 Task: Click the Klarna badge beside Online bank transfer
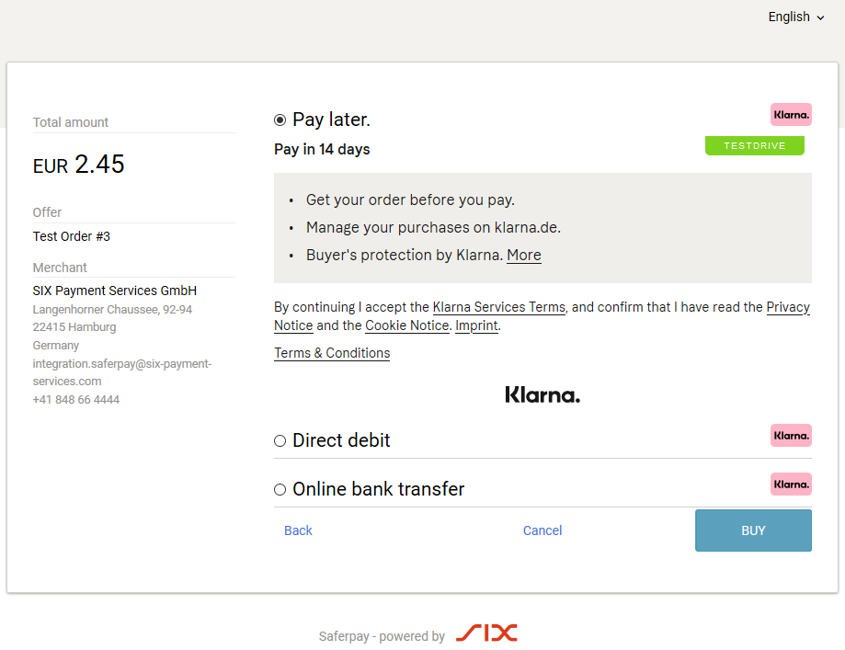pos(791,484)
